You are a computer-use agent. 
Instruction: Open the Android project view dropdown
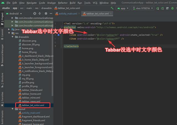14,13
